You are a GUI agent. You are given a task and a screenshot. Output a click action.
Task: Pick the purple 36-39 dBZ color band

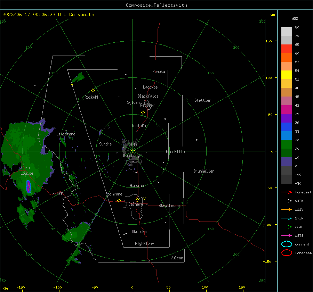[287, 118]
